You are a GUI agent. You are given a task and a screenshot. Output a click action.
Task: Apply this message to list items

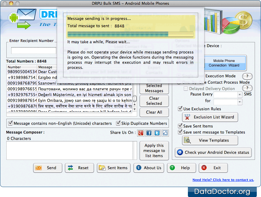[154, 150]
